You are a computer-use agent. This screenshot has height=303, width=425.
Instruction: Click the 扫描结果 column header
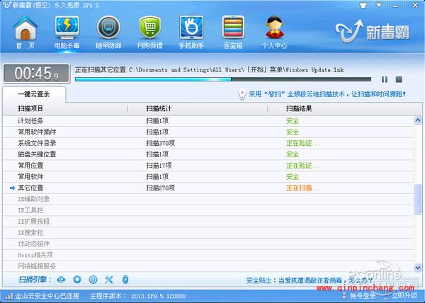299,108
